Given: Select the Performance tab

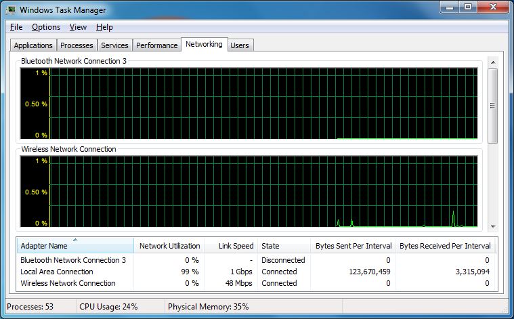Looking at the screenshot, I should 156,45.
